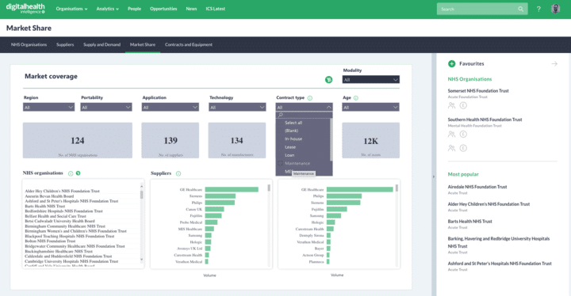Viewport: 571px width, 296px height.
Task: Open News in the top navigation
Action: [191, 9]
